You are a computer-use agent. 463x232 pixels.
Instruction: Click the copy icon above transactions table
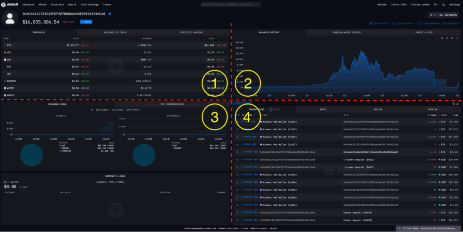(454, 104)
